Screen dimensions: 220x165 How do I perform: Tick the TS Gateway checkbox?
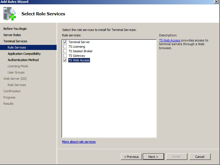click(65, 55)
